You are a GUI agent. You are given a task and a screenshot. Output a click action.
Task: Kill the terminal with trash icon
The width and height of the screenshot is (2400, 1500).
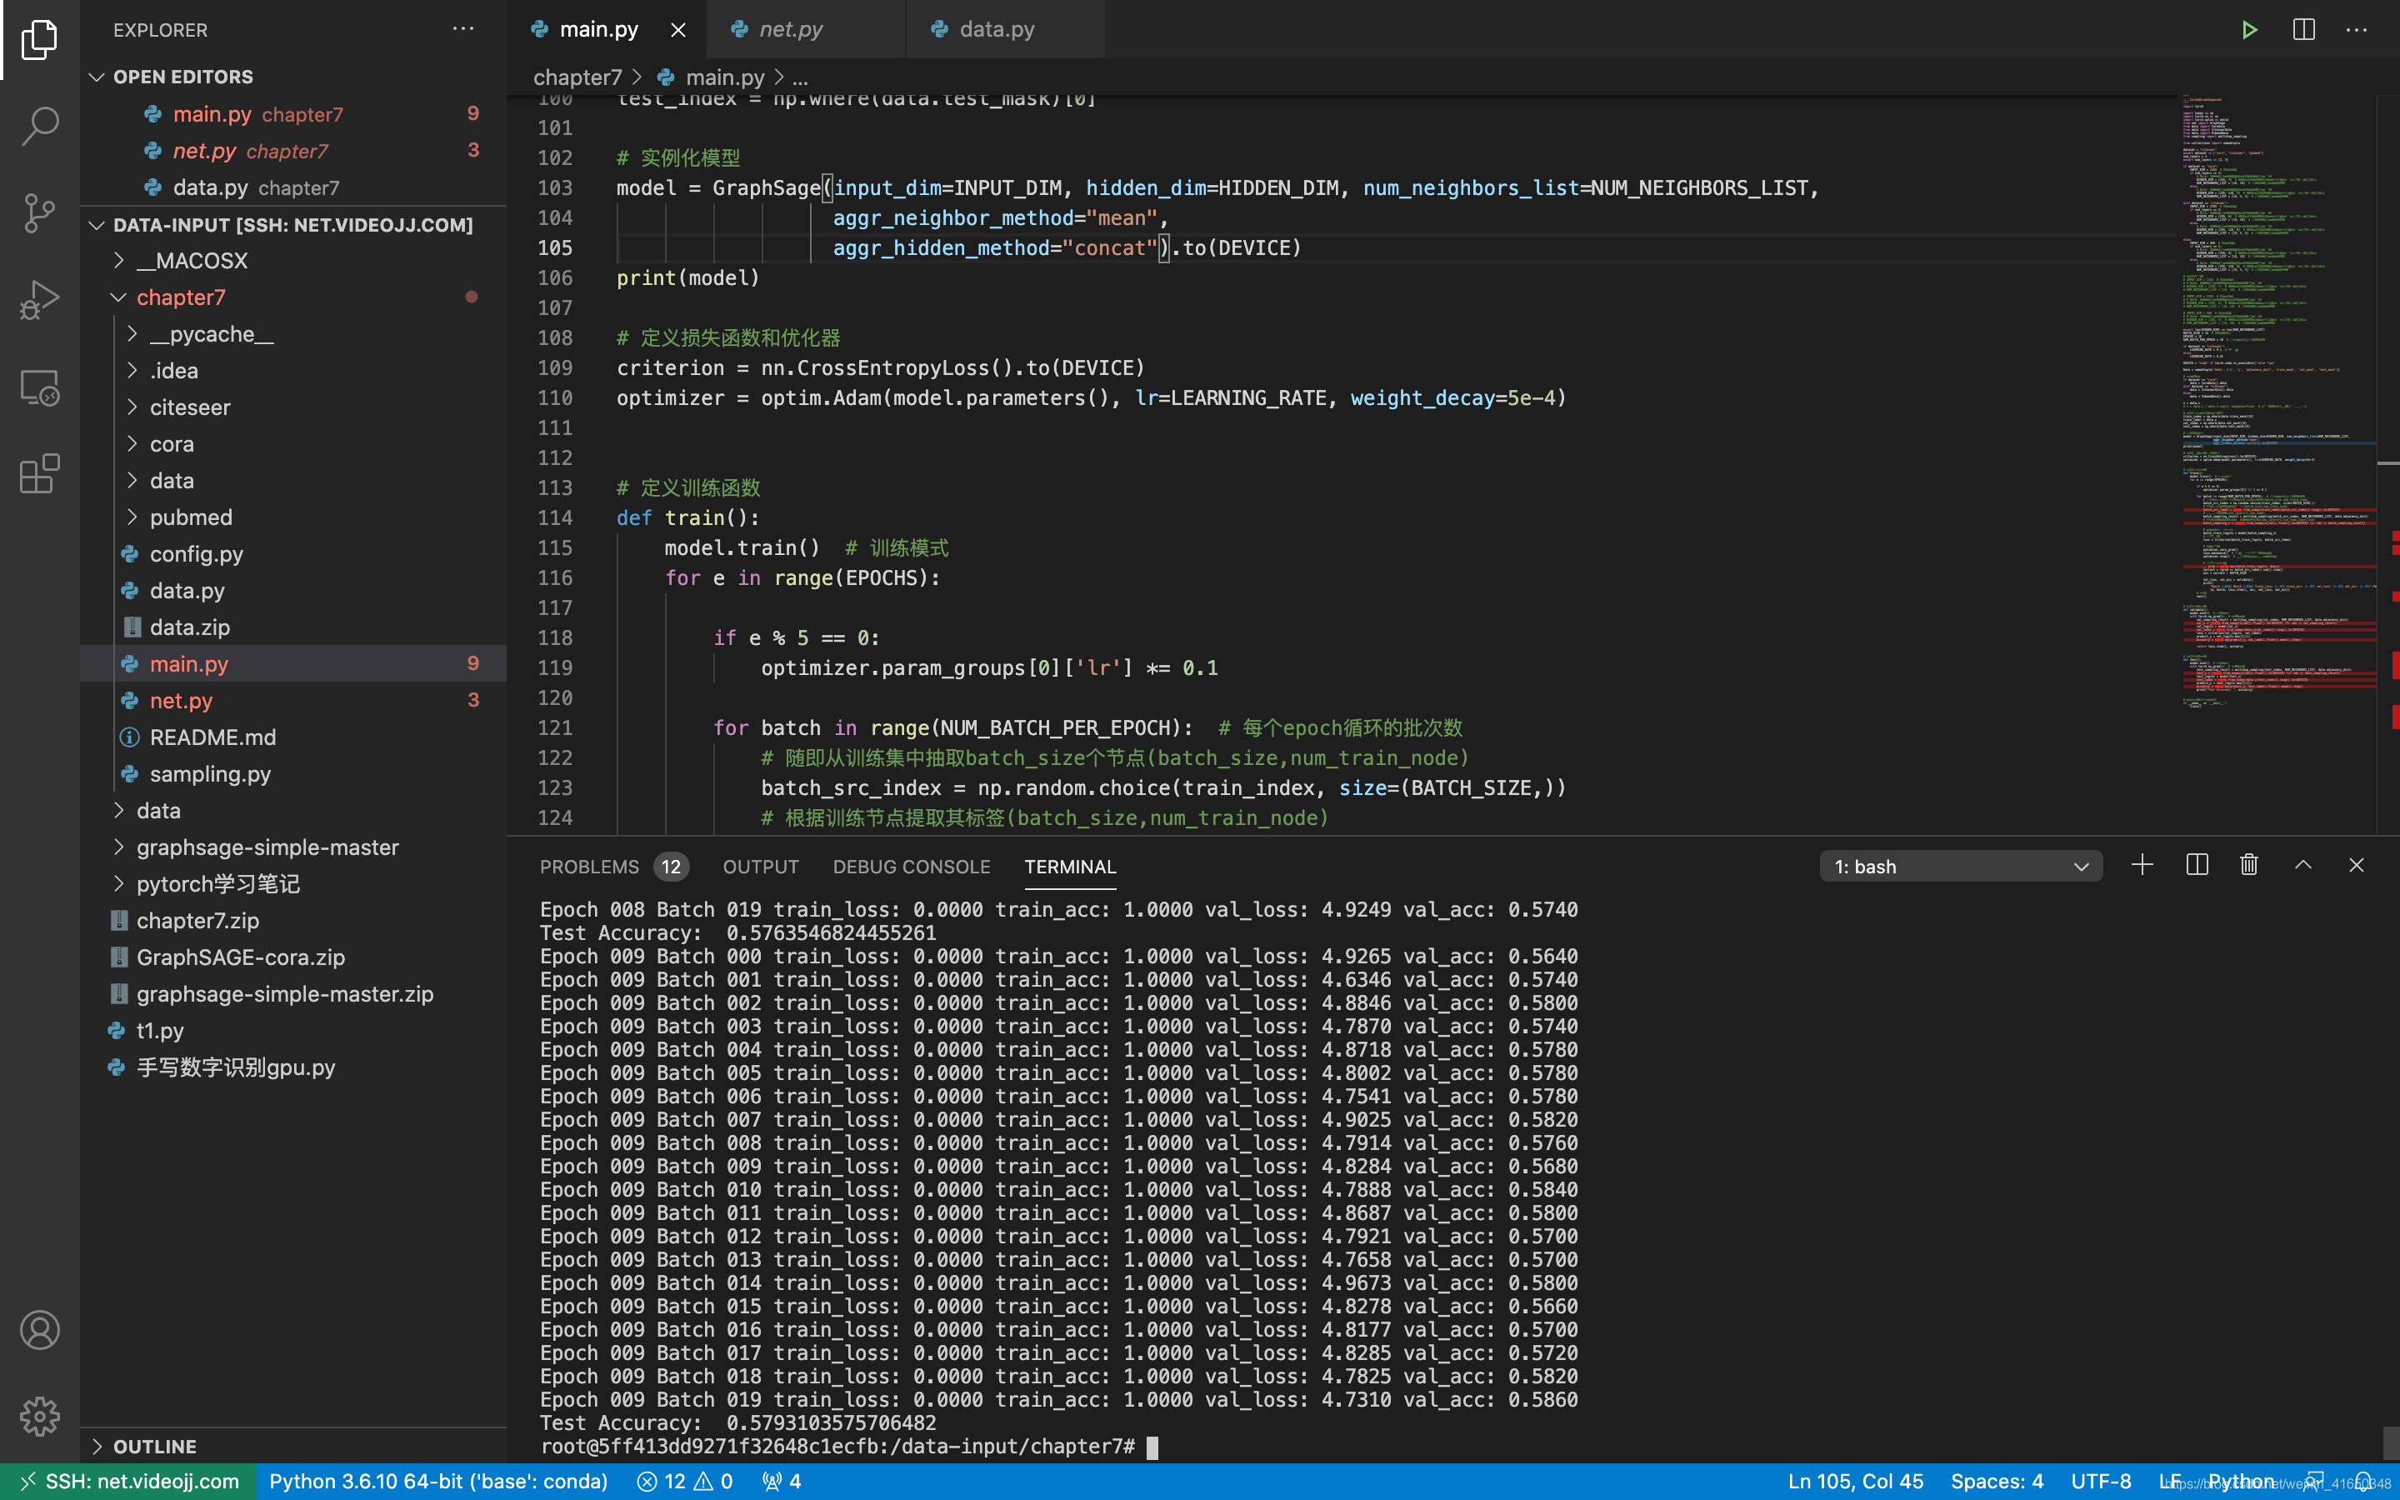tap(2248, 865)
